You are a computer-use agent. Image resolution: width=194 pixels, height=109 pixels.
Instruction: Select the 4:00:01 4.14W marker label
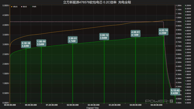click(136, 33)
